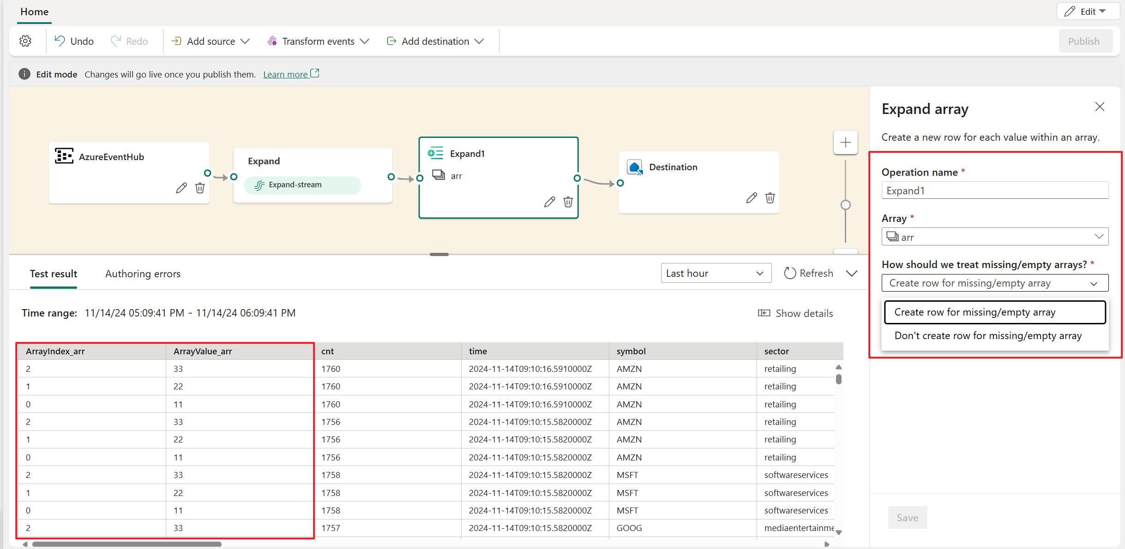
Task: Switch to the Authoring errors tab
Action: pos(142,273)
